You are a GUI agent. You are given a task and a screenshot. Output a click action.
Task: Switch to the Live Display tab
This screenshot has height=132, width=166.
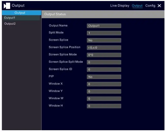pyautogui.click(x=120, y=6)
